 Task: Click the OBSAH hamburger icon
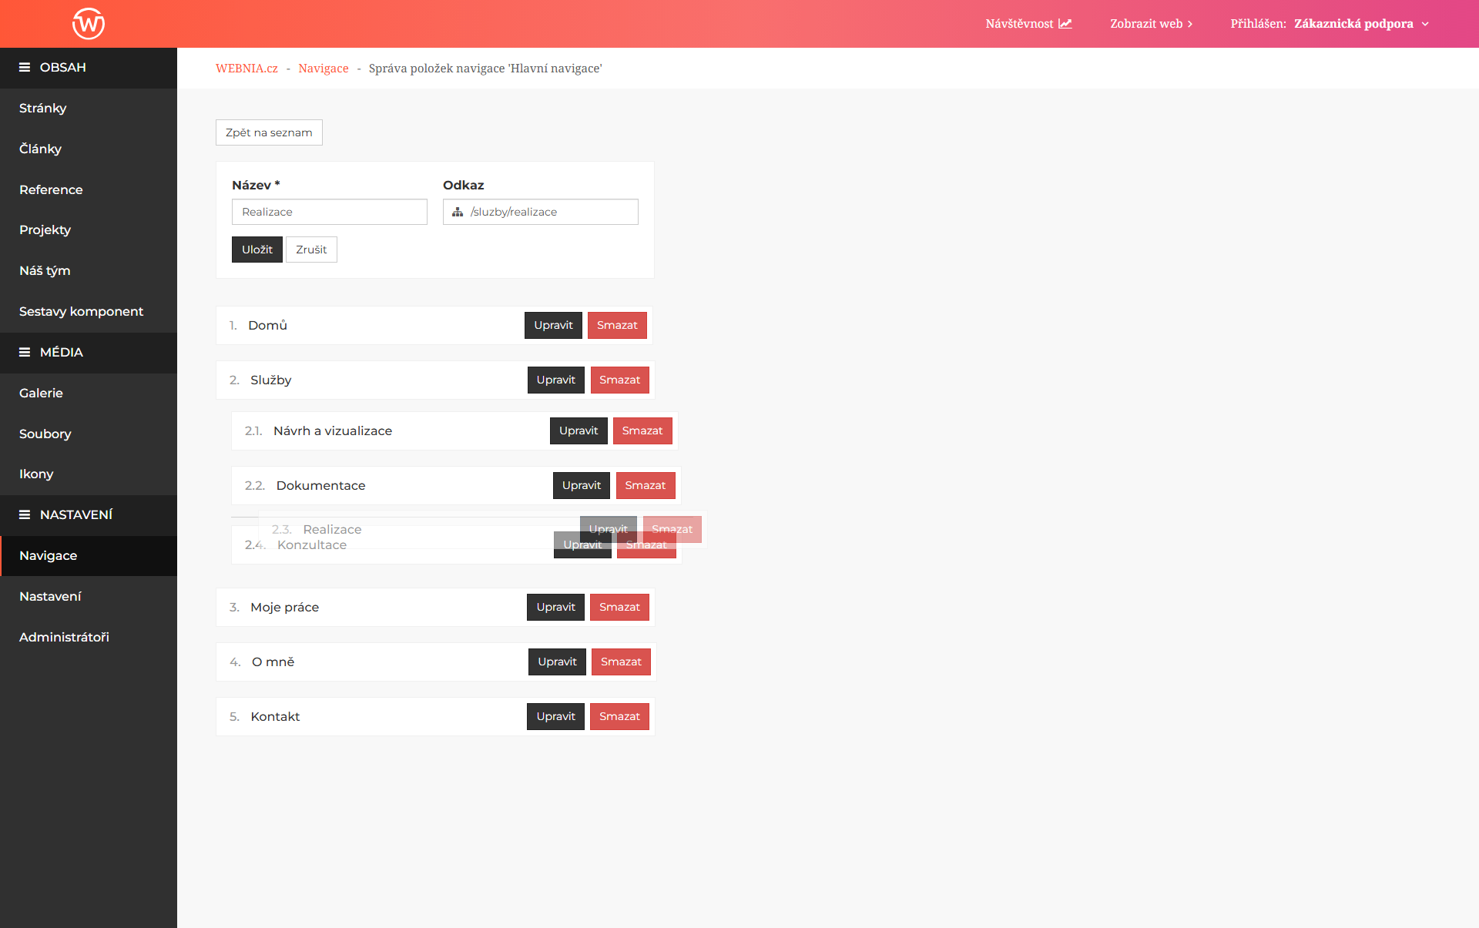coord(25,68)
